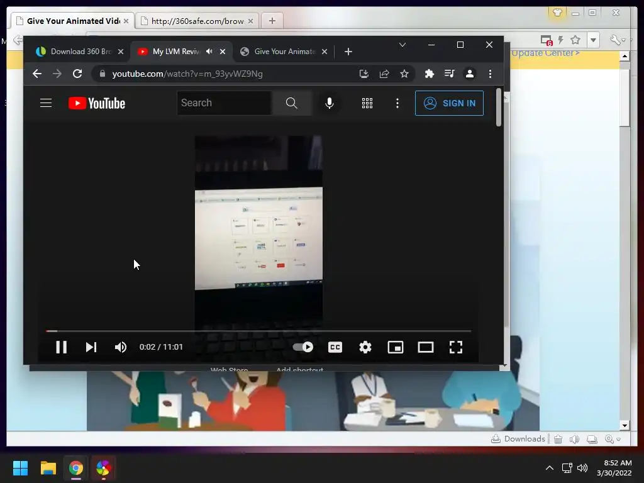
Task: Open YouTube apps grid
Action: click(367, 103)
